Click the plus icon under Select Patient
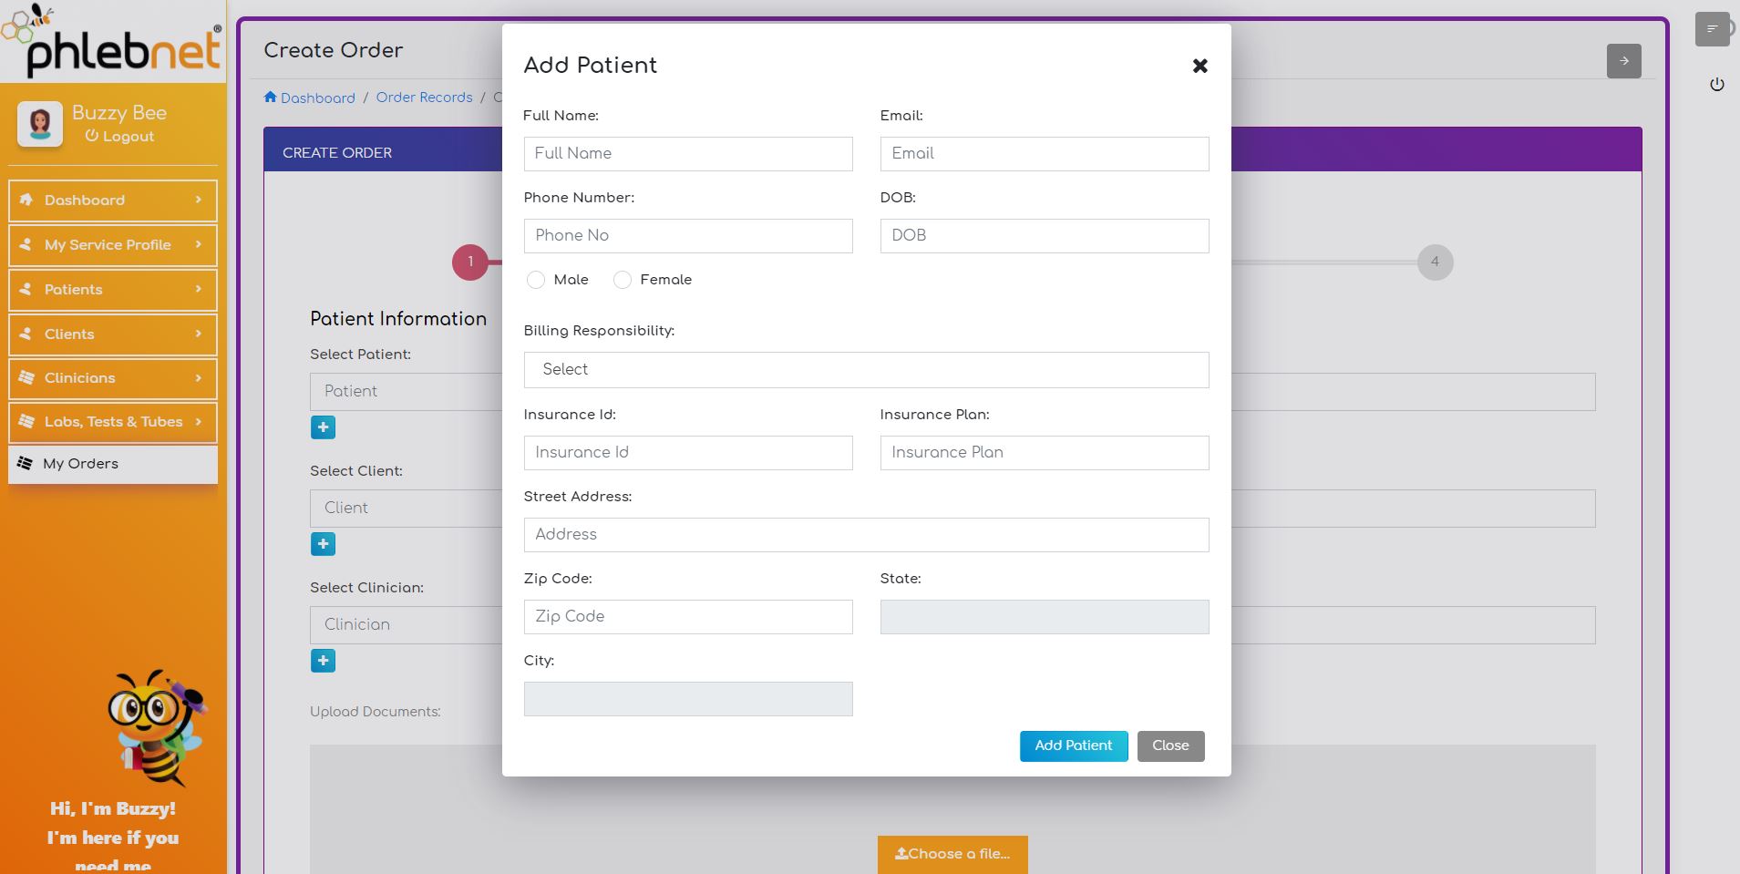This screenshot has width=1740, height=874. pyautogui.click(x=323, y=427)
